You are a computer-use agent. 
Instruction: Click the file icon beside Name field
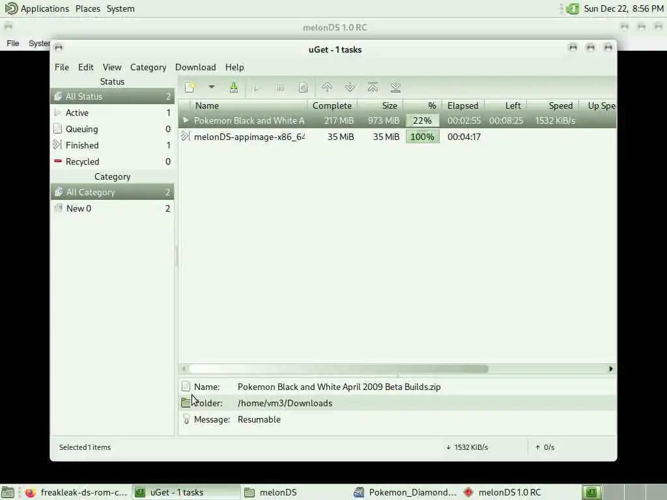(x=186, y=387)
